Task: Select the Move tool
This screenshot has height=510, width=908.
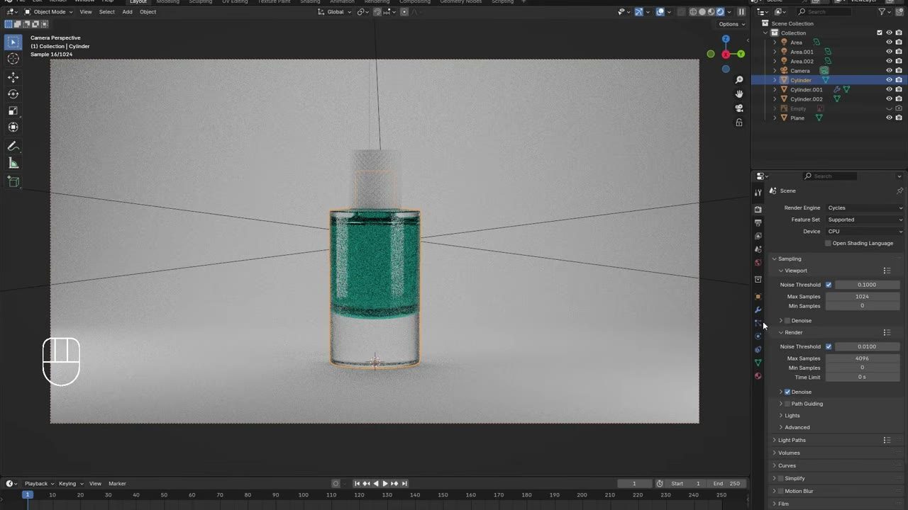Action: [x=13, y=77]
